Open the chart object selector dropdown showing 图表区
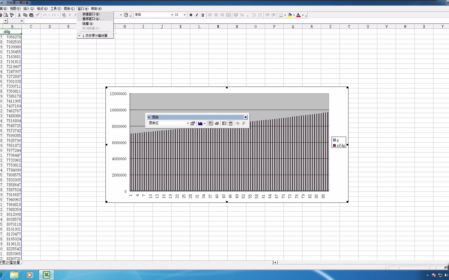The image size is (449, 280). click(188, 123)
